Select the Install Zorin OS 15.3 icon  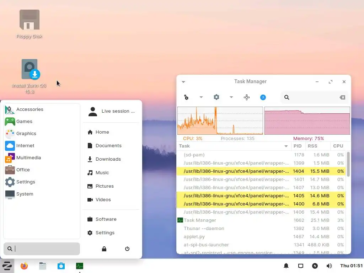pos(29,77)
